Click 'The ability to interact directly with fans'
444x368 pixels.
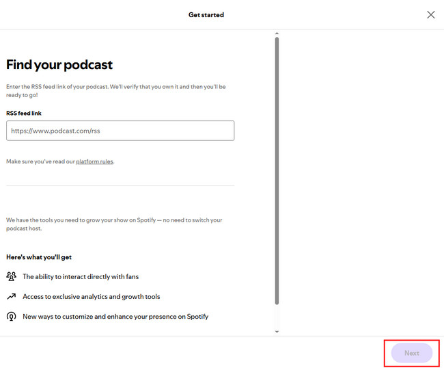pyautogui.click(x=81, y=276)
